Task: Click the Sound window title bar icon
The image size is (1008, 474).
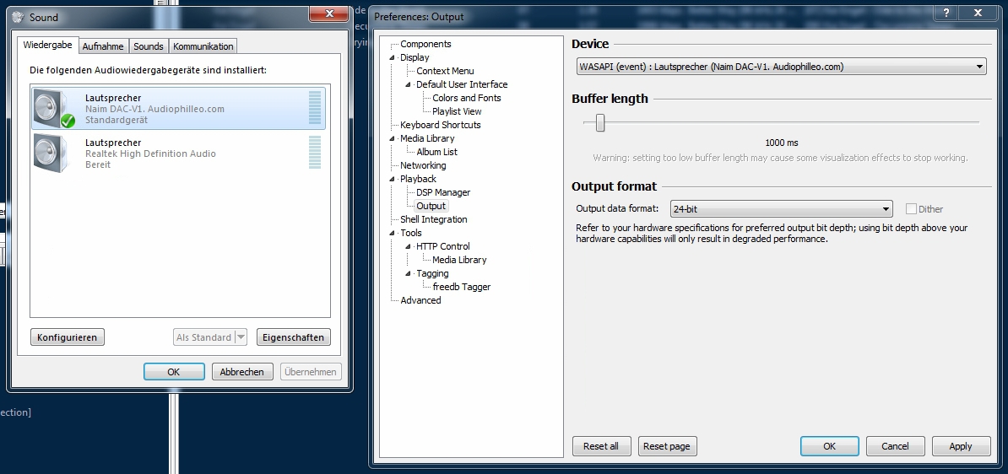Action: [19, 17]
